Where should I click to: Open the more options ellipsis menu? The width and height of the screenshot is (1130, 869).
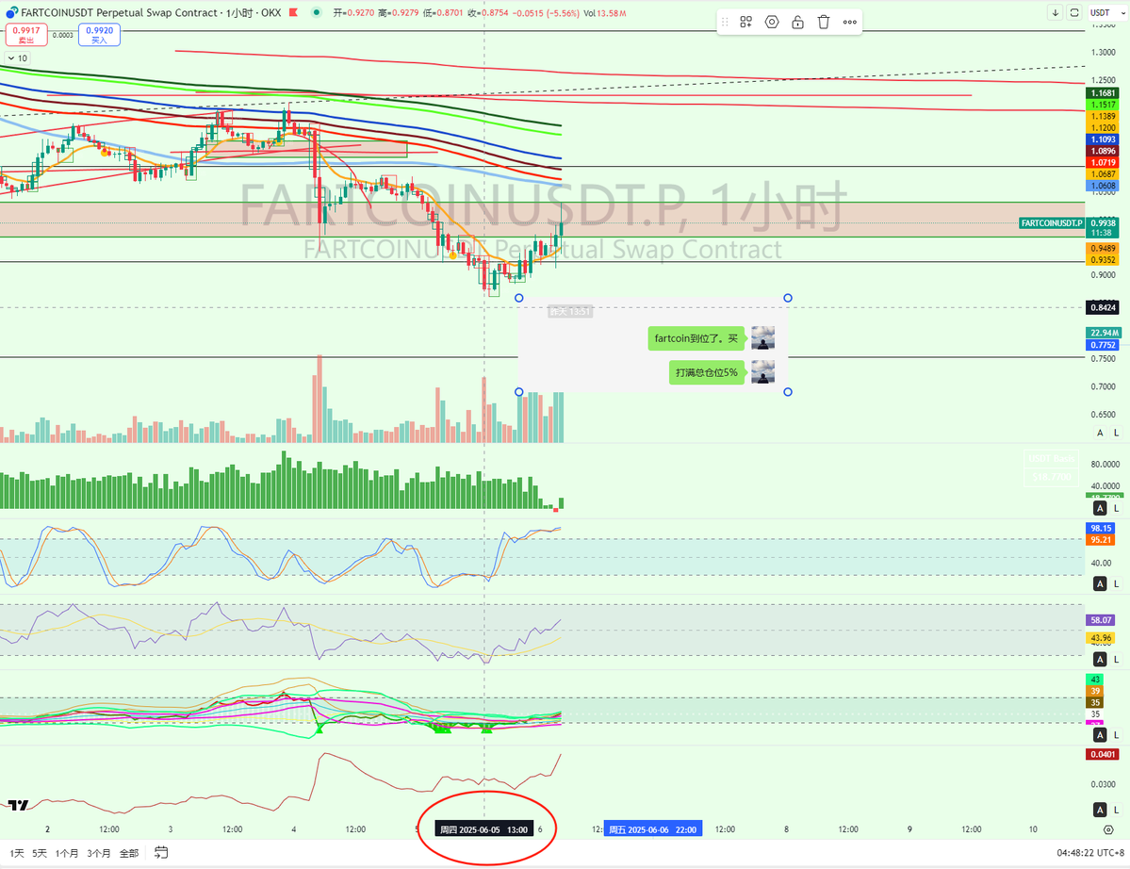[850, 23]
